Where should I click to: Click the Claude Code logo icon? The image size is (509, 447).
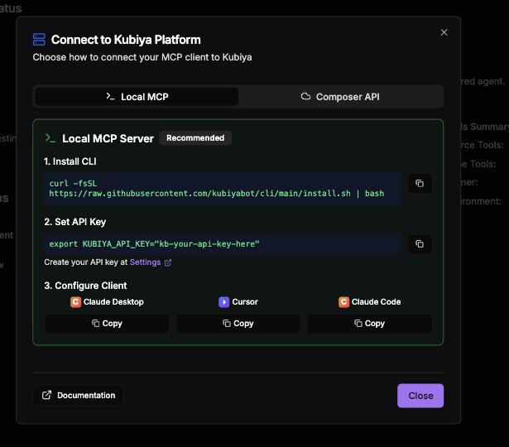[x=343, y=302]
